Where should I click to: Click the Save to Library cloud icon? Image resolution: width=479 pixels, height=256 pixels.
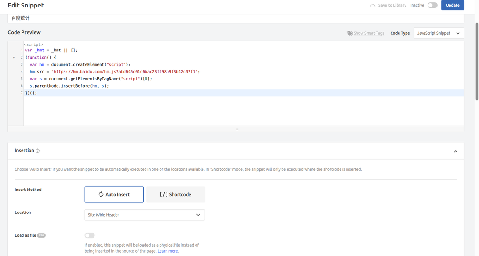click(373, 6)
